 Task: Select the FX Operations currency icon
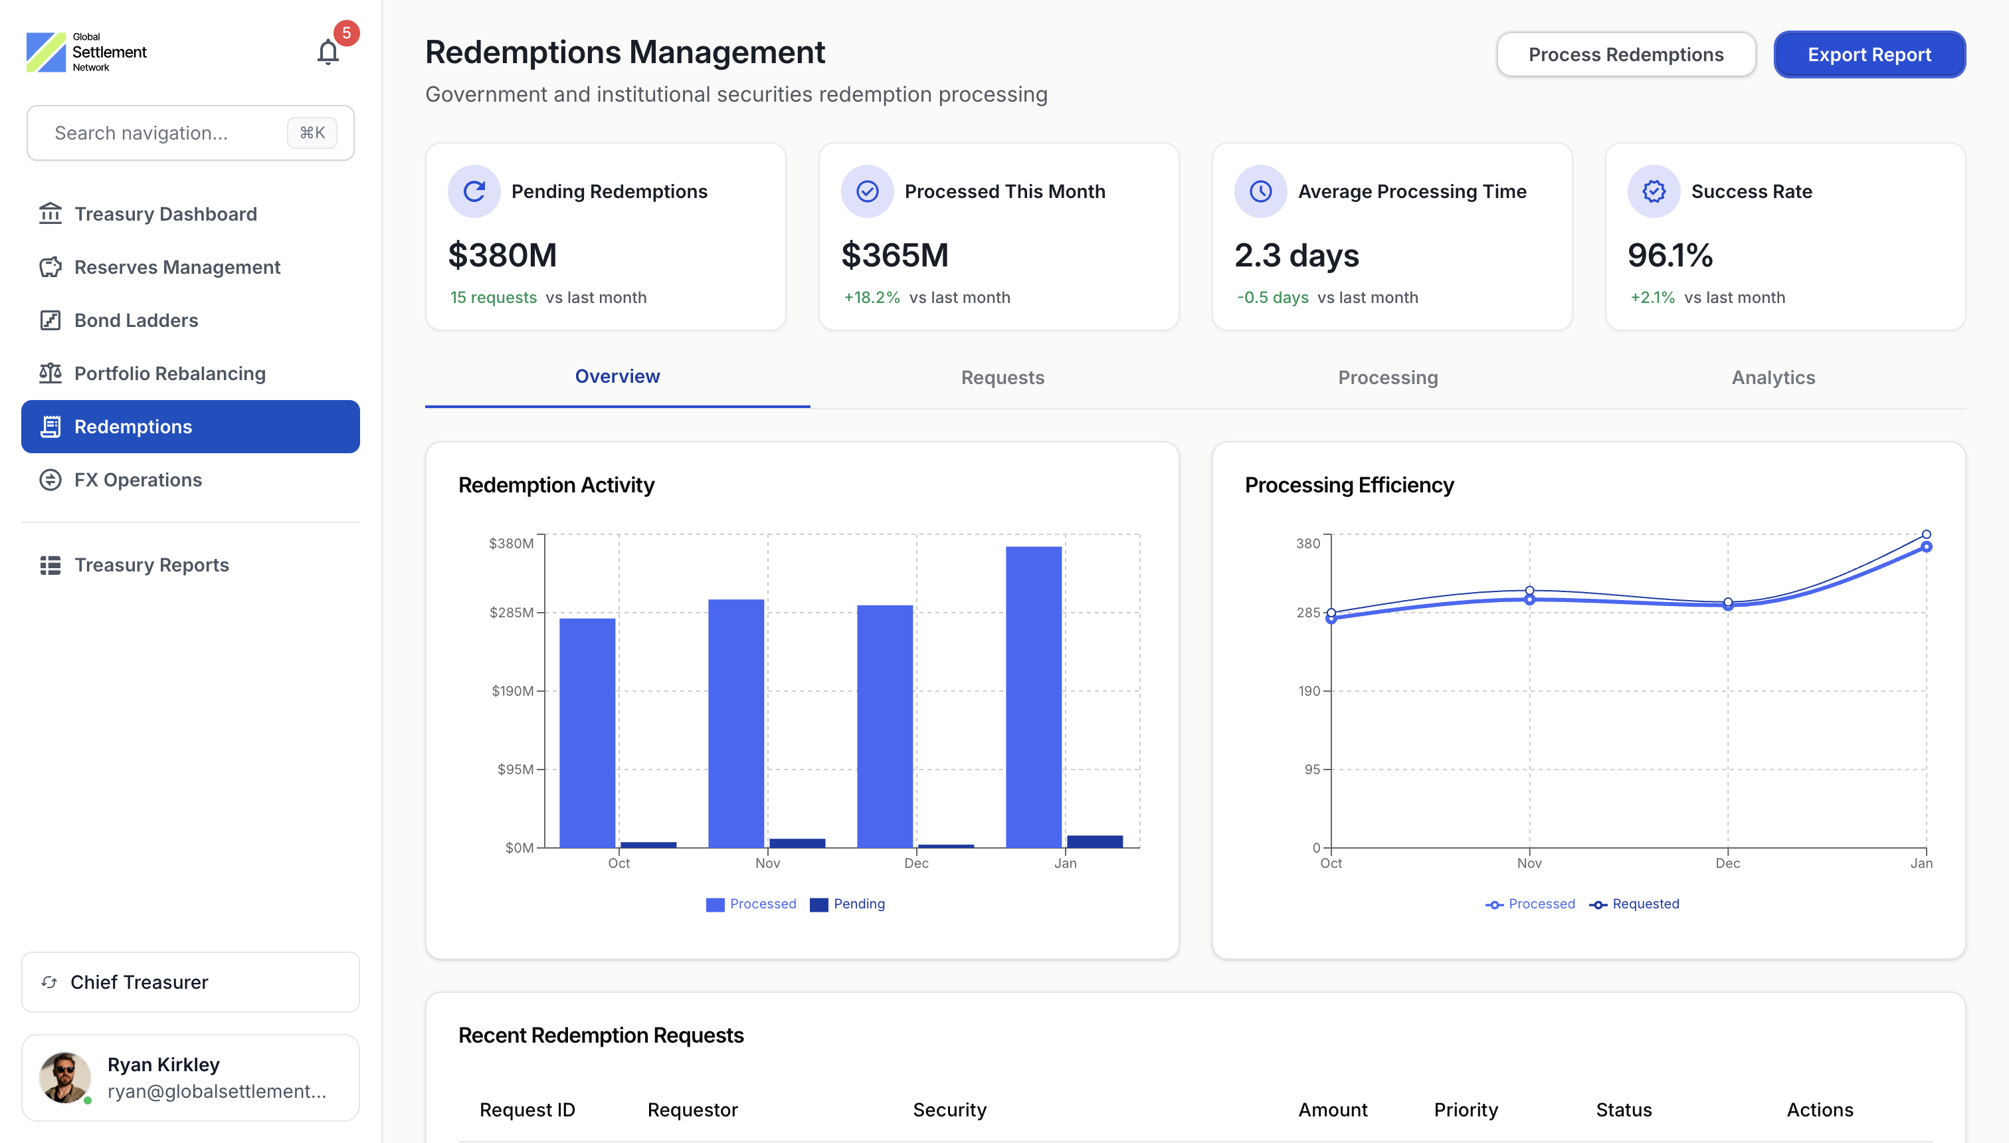point(49,480)
